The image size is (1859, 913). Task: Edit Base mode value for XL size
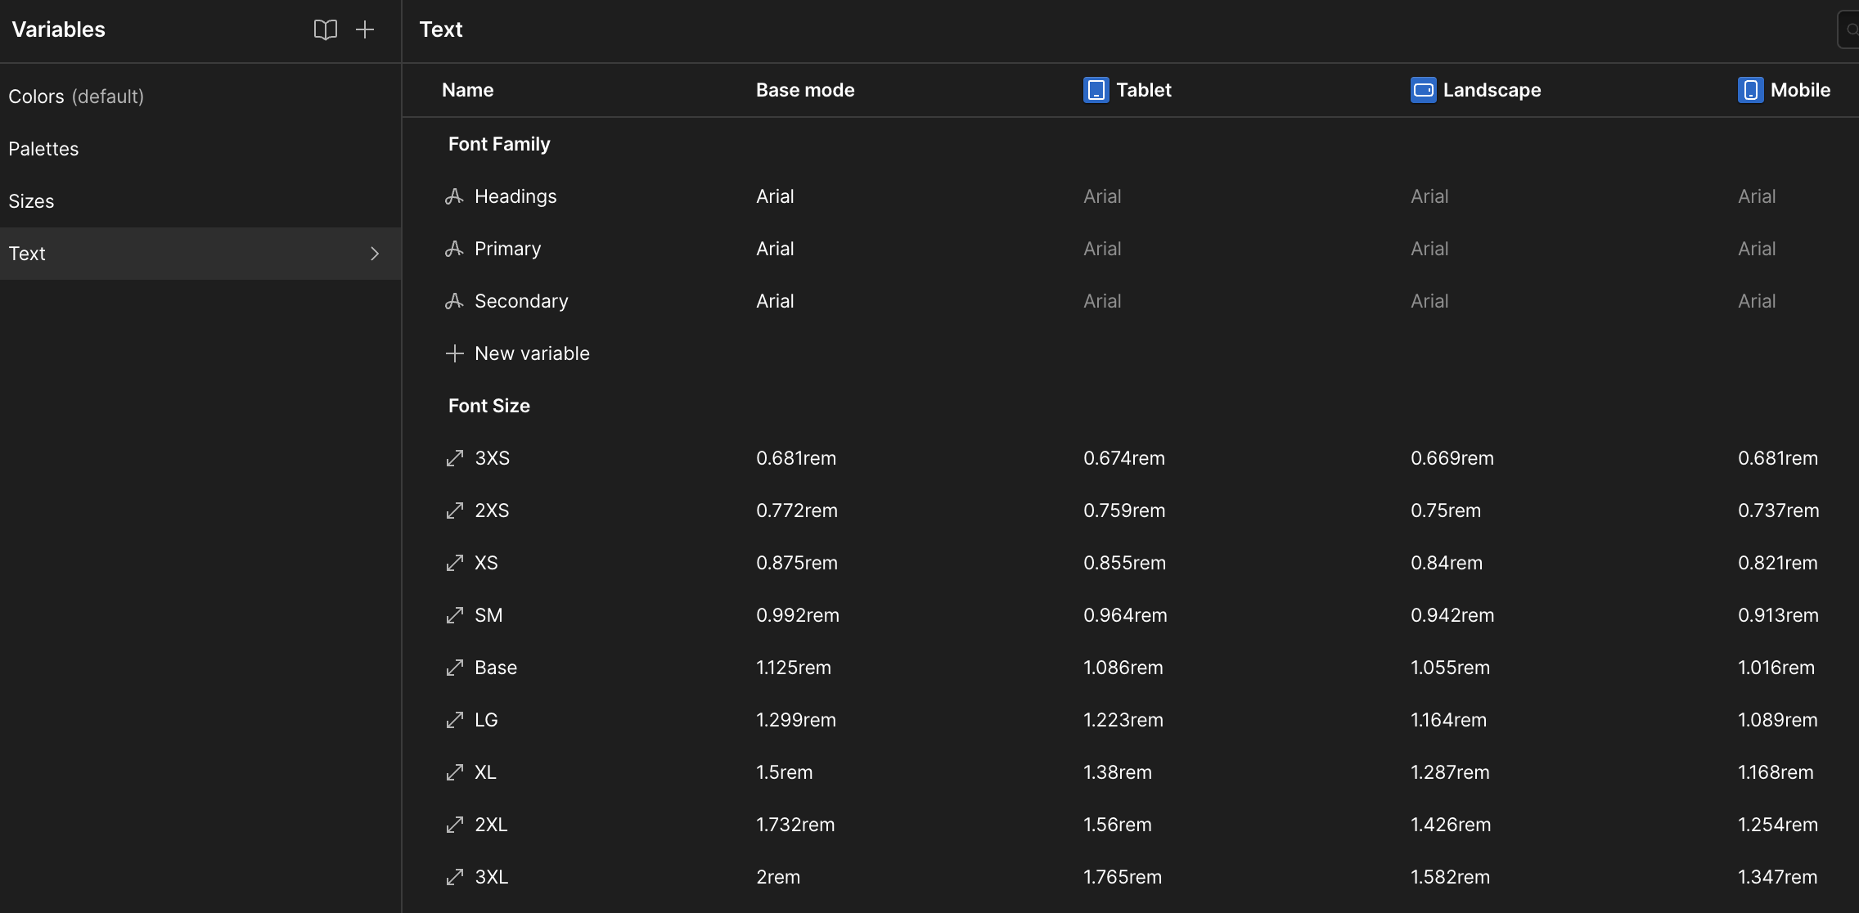pyautogui.click(x=784, y=772)
